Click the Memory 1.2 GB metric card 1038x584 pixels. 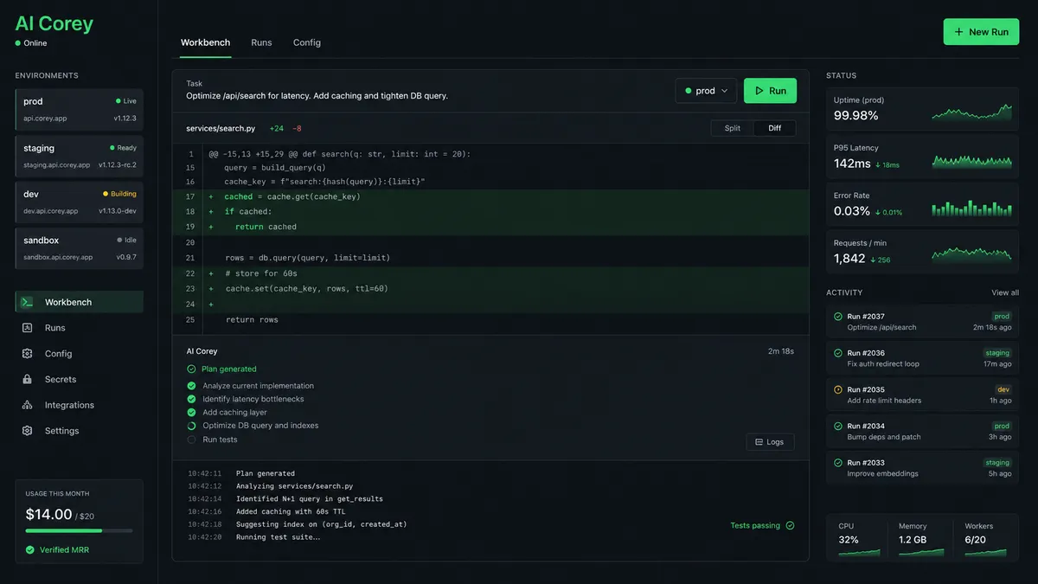[x=922, y=538]
